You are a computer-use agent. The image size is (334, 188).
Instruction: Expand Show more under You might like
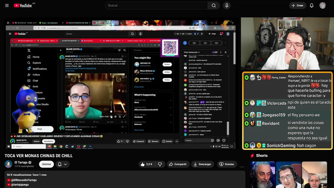(139, 87)
